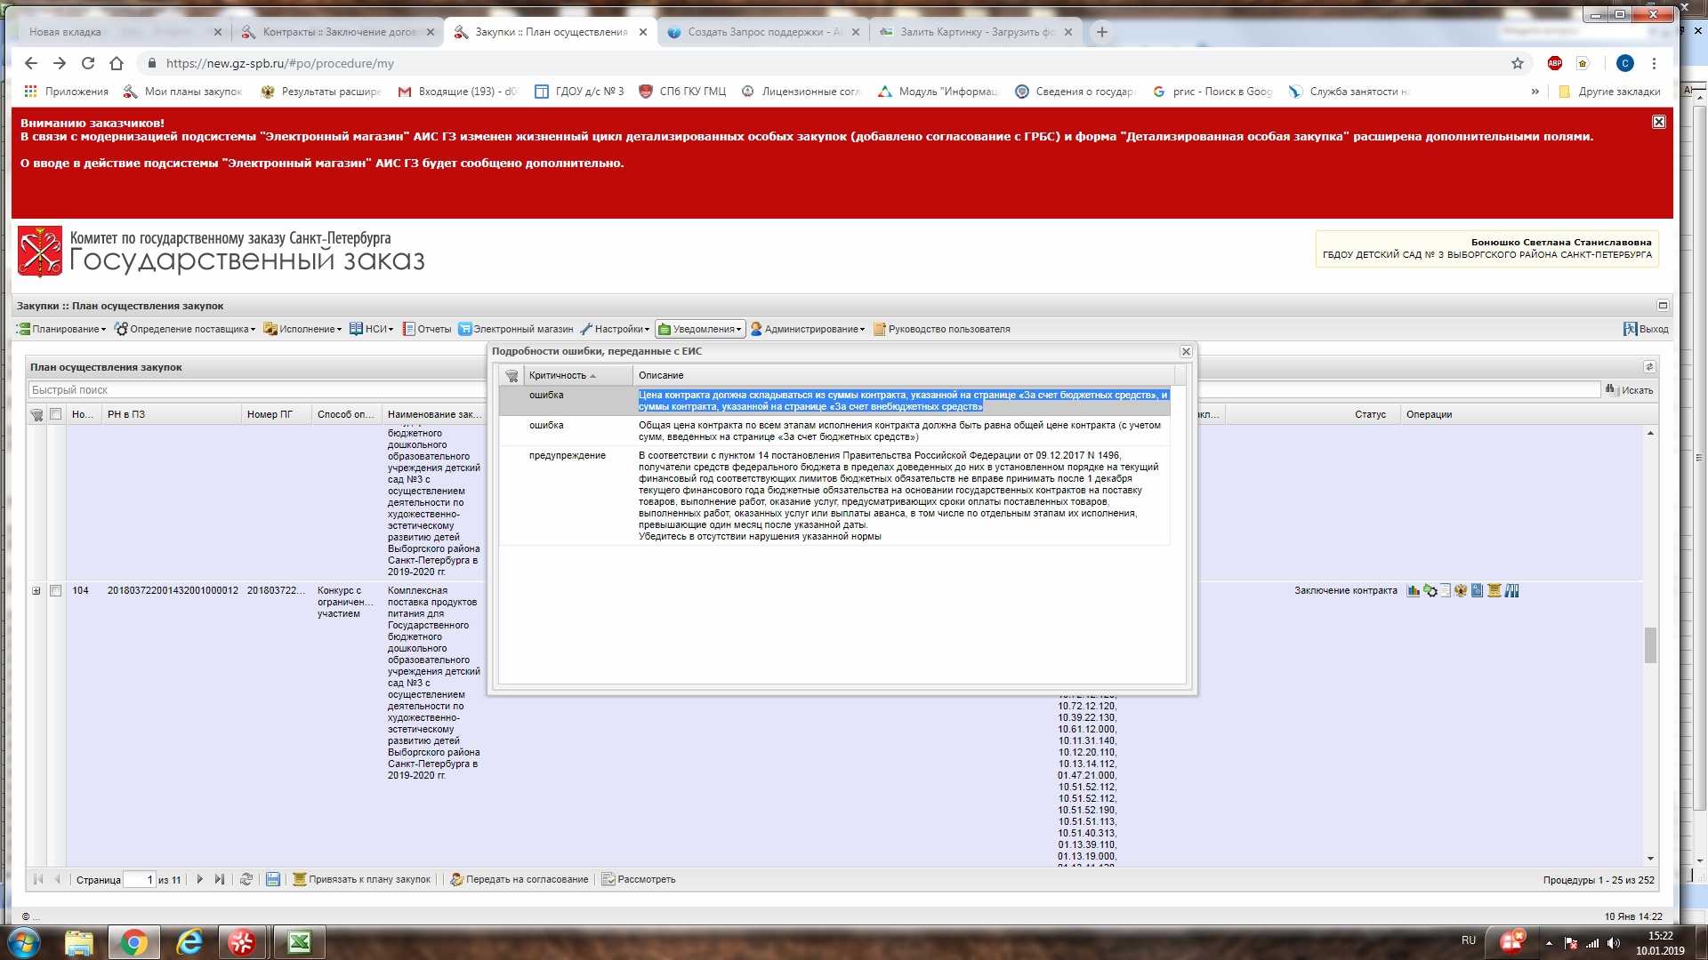Refresh the procedures grid
The image size is (1708, 960).
(x=246, y=879)
